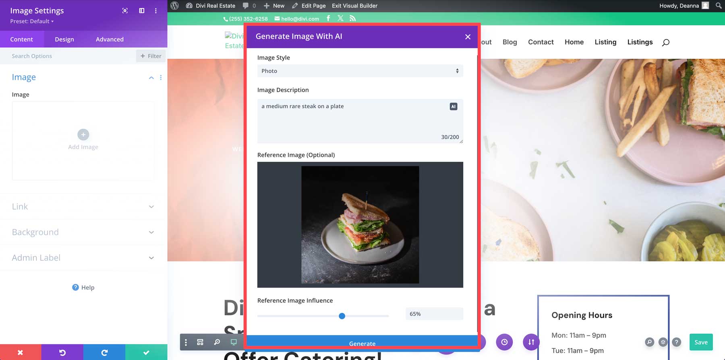Toggle the panel snap layout icon in Image Settings
The width and height of the screenshot is (725, 360).
point(142,10)
